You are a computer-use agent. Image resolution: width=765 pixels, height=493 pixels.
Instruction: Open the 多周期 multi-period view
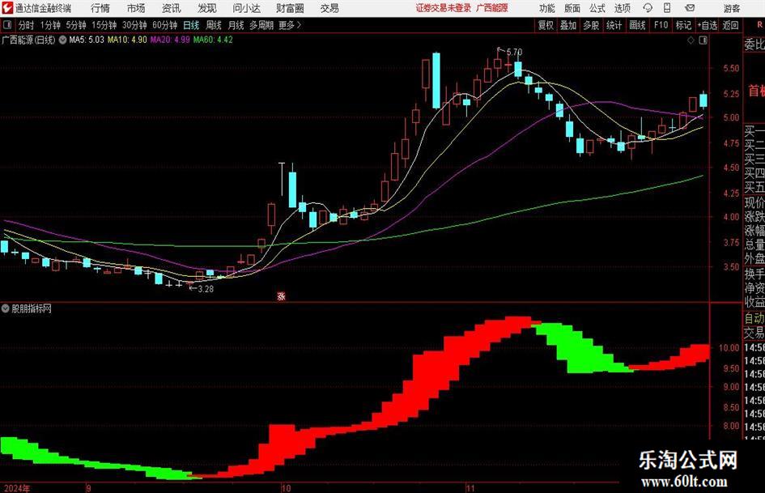261,25
